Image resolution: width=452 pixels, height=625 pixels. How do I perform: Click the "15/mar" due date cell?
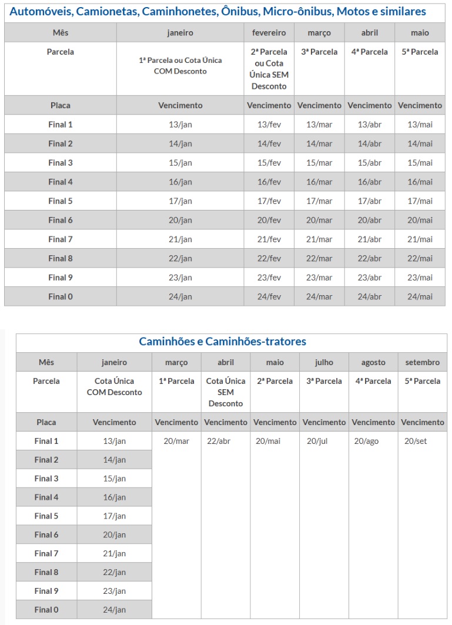click(319, 163)
